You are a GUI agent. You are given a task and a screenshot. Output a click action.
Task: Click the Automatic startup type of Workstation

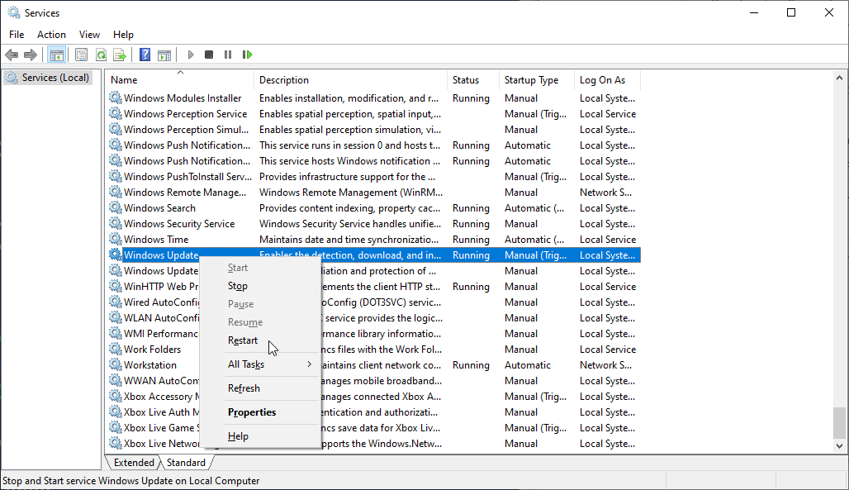click(x=528, y=365)
